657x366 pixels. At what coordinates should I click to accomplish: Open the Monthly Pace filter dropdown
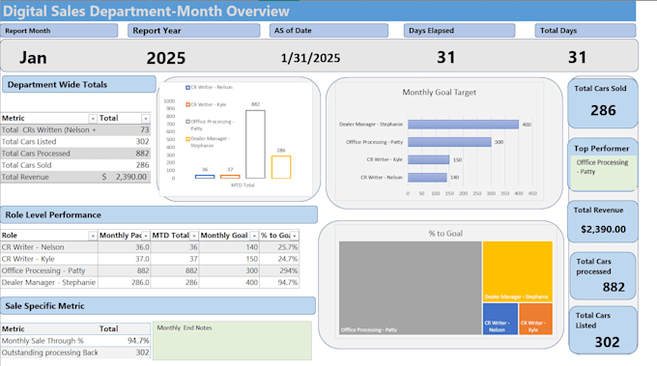tap(145, 236)
